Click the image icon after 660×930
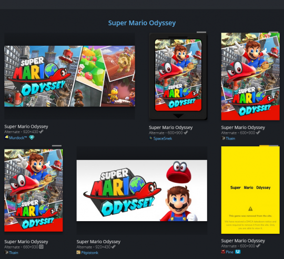The width and height of the screenshot is (284, 259). pyautogui.click(x=42, y=247)
